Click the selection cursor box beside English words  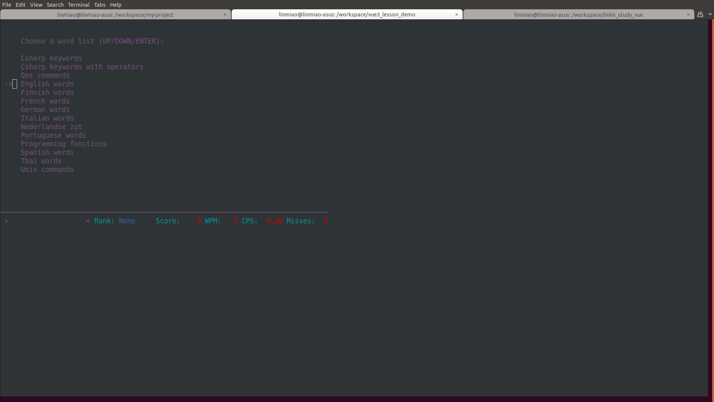[x=15, y=84]
